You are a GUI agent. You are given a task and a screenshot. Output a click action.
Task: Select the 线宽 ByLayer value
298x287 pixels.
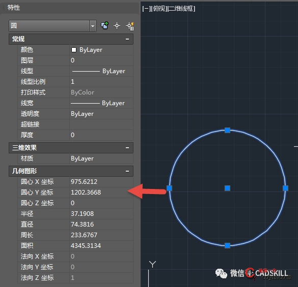tap(101, 103)
